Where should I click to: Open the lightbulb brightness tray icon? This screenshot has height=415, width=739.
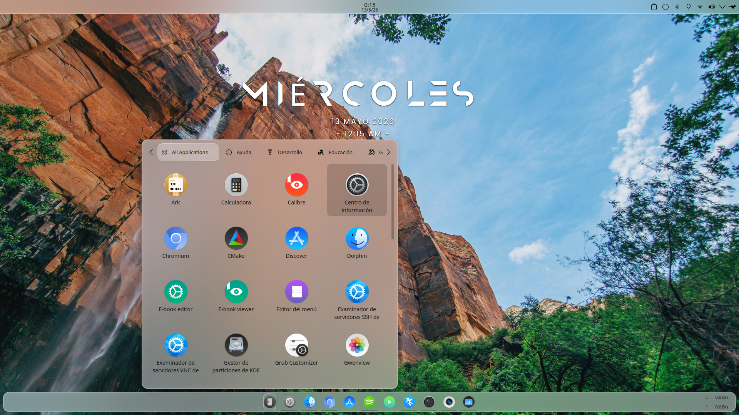[689, 7]
